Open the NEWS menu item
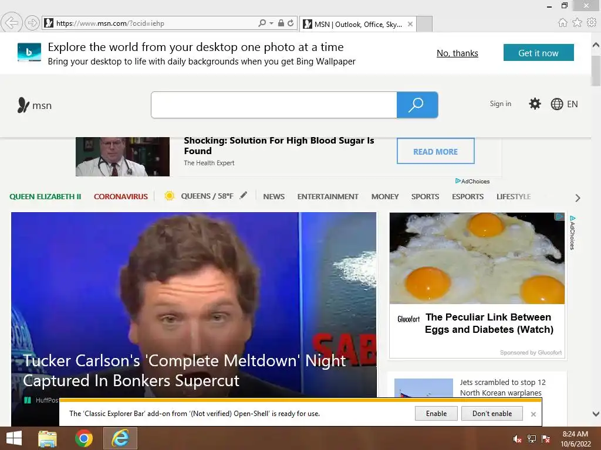 click(x=274, y=196)
